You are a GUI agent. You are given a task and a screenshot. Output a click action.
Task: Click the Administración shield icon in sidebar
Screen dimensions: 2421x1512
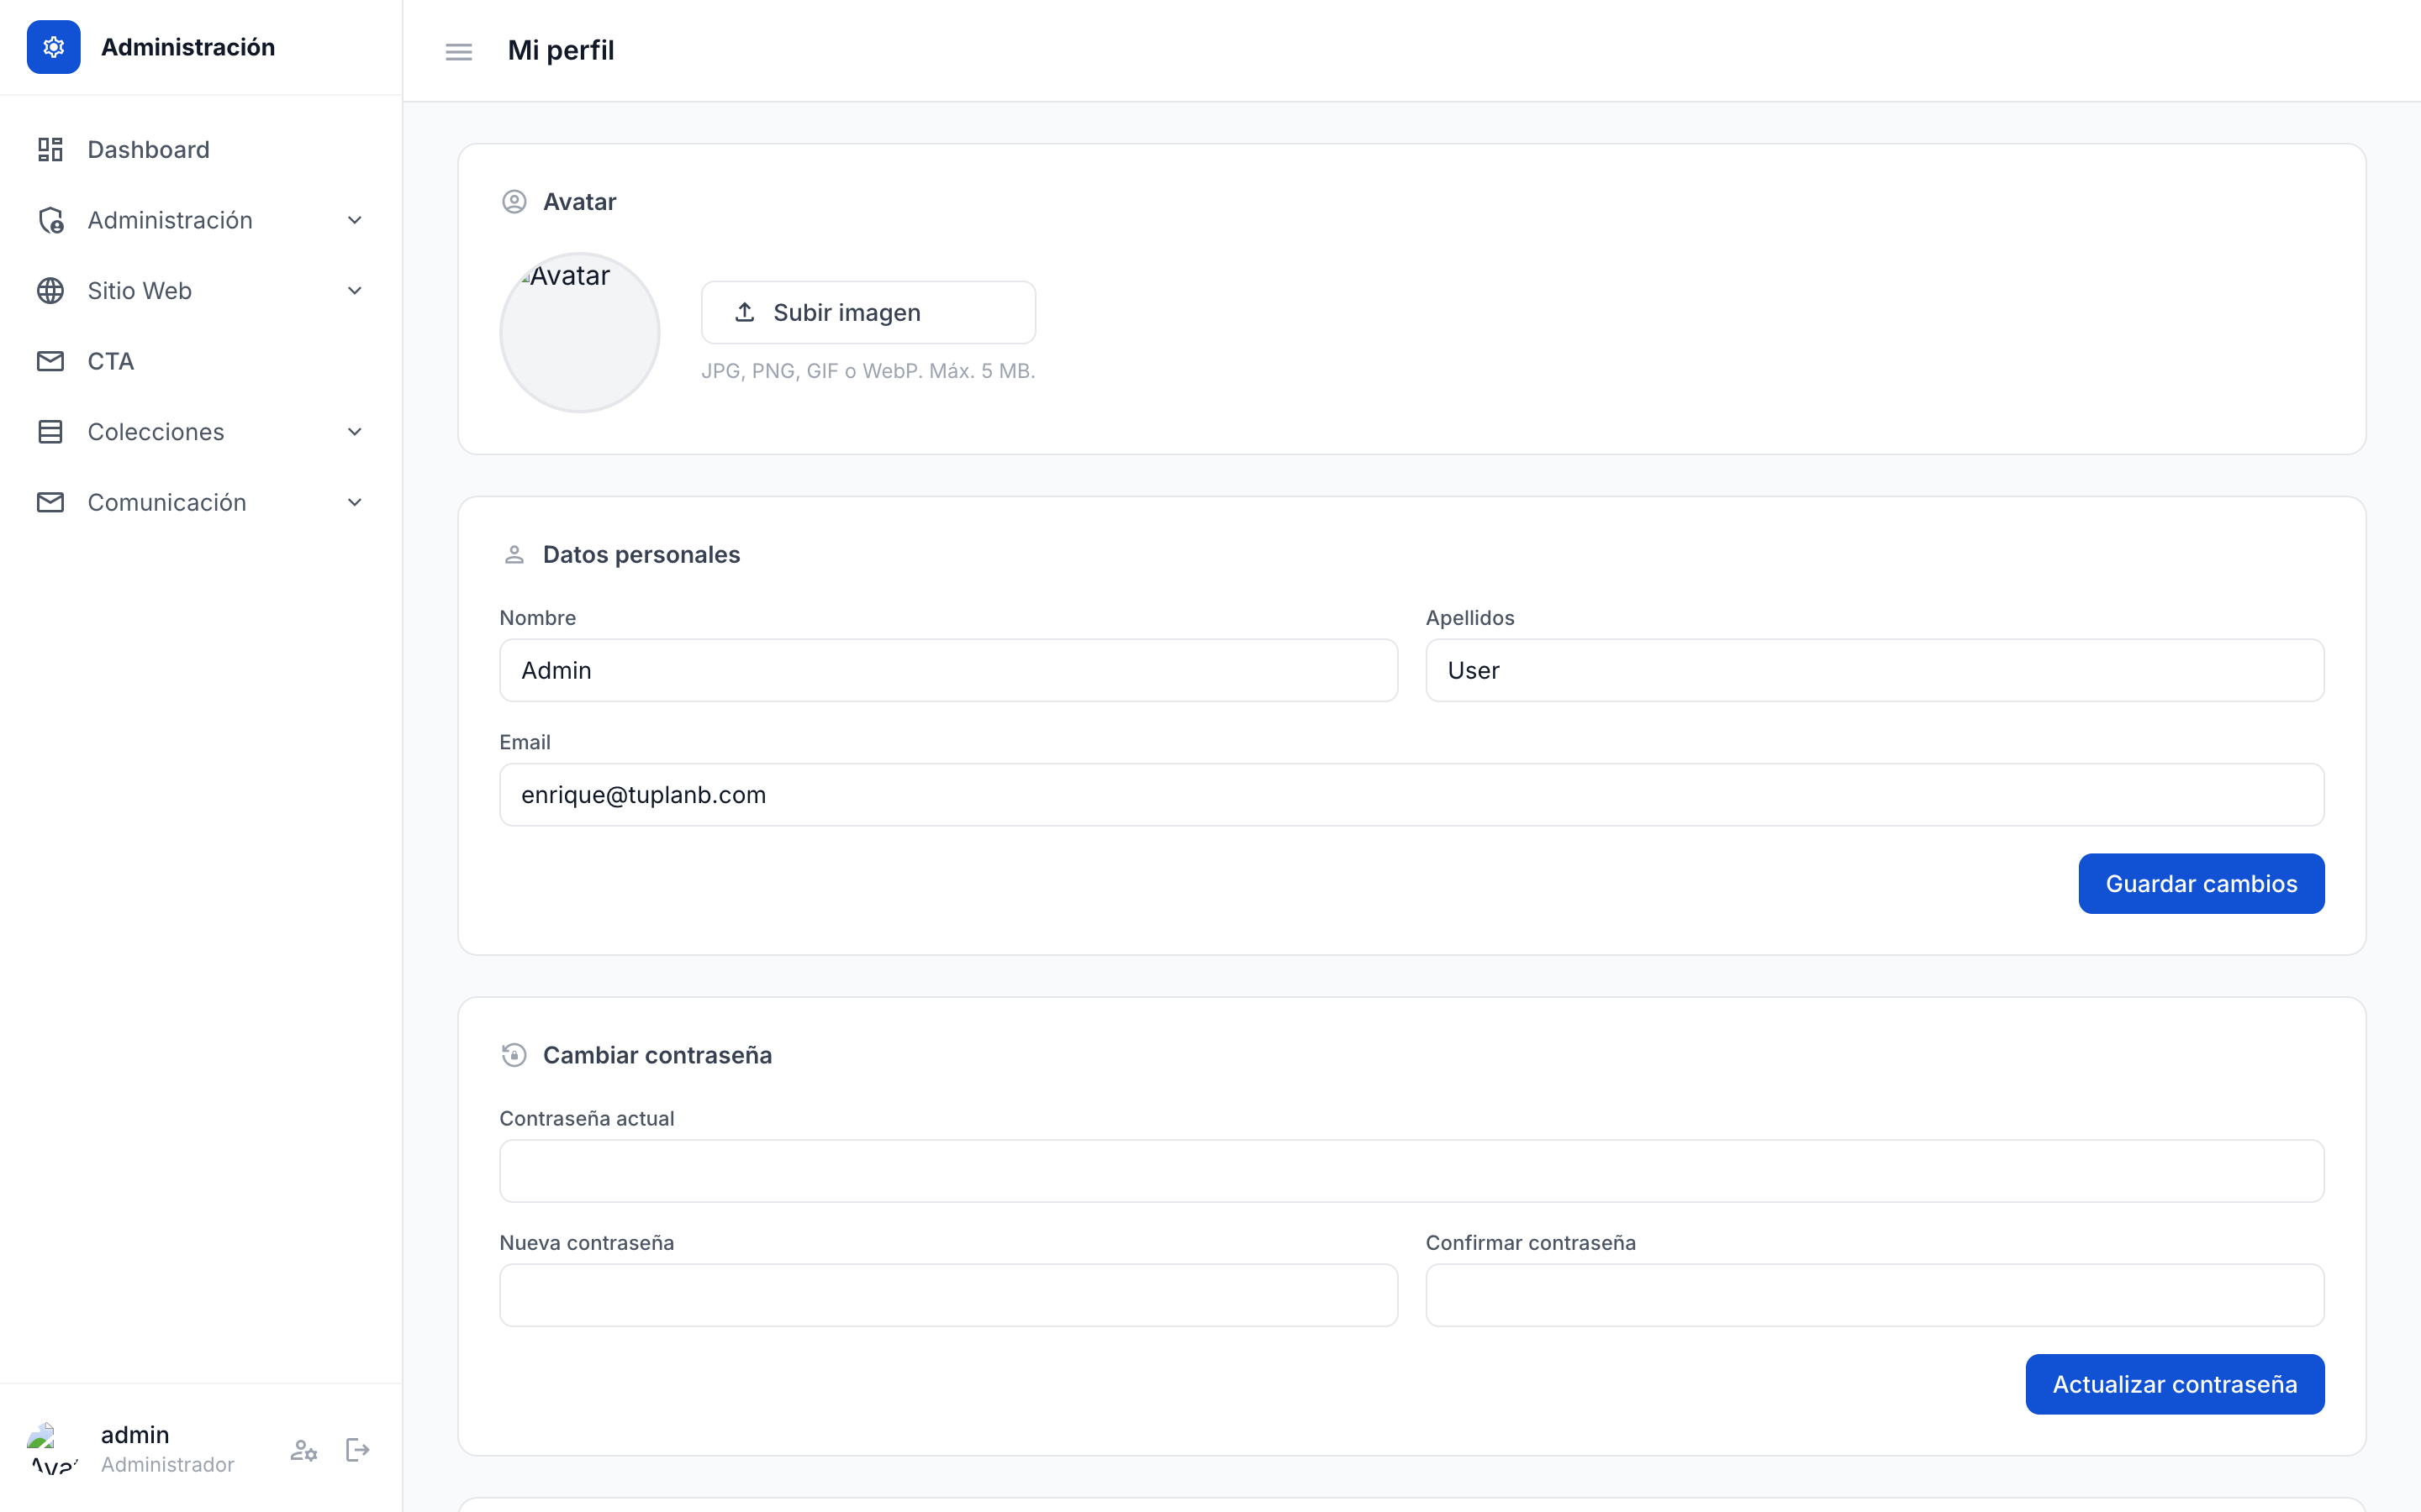pyautogui.click(x=50, y=220)
